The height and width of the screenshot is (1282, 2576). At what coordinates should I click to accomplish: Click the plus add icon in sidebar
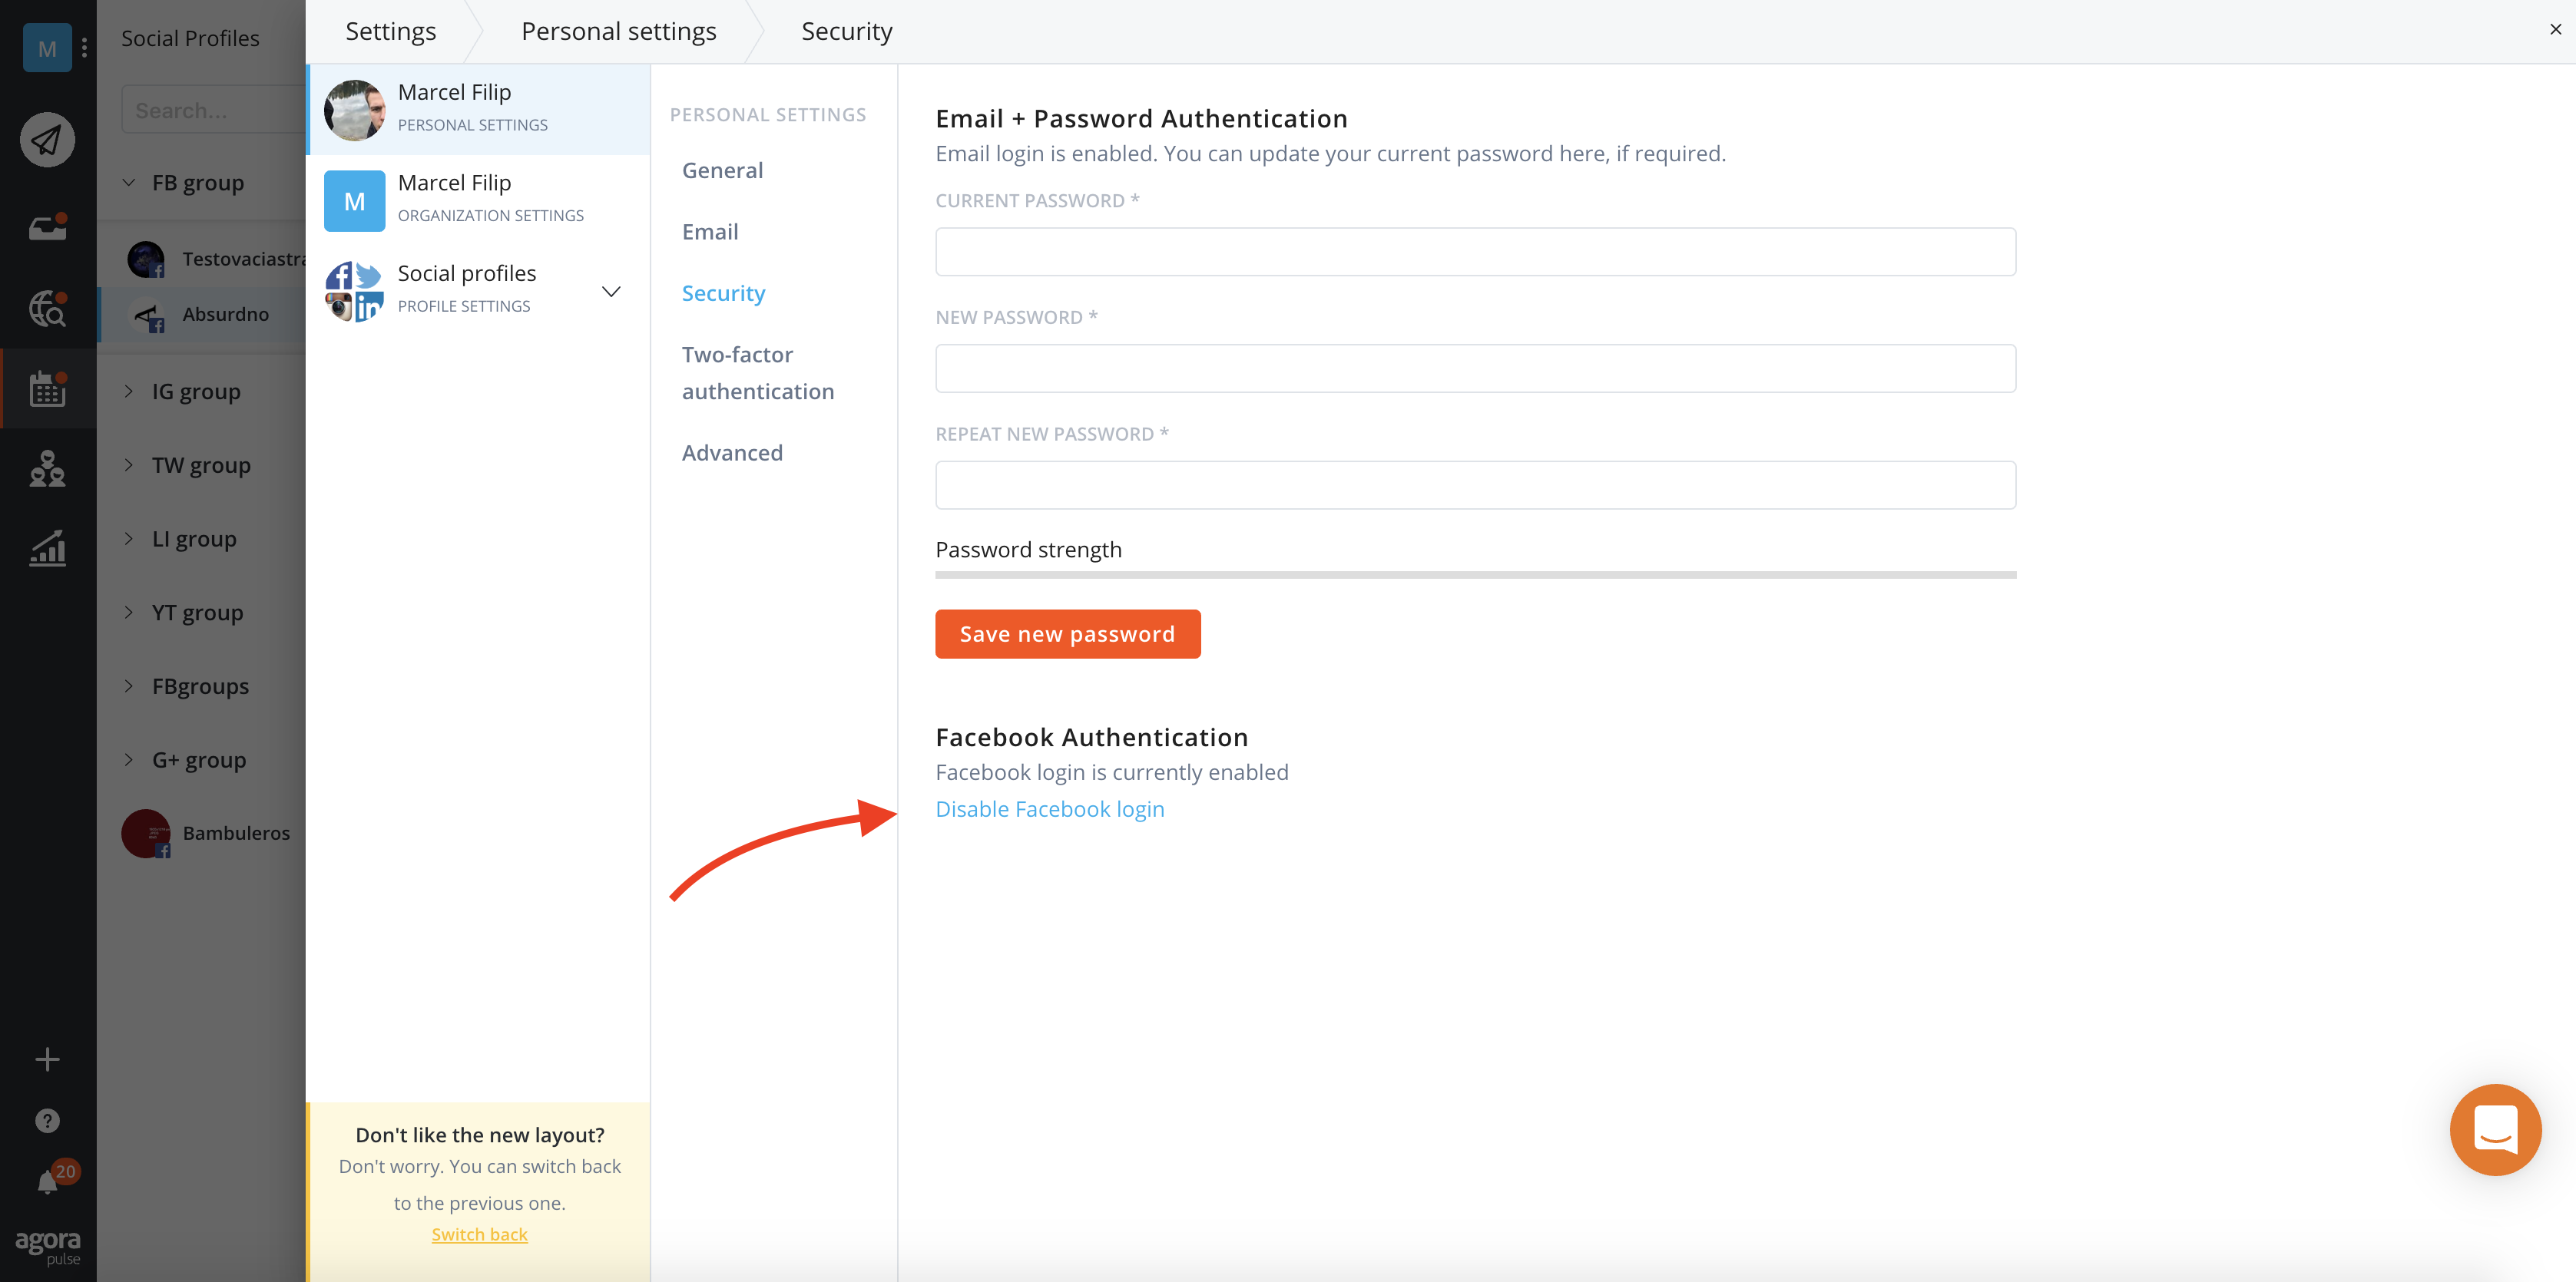(47, 1058)
